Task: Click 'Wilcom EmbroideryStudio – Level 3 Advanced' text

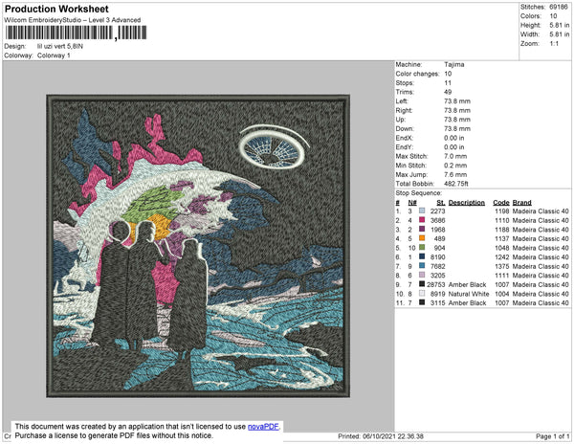Action: [x=73, y=20]
